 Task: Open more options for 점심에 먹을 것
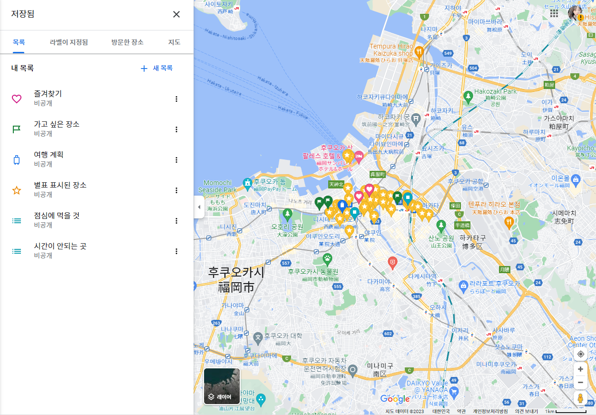(176, 221)
